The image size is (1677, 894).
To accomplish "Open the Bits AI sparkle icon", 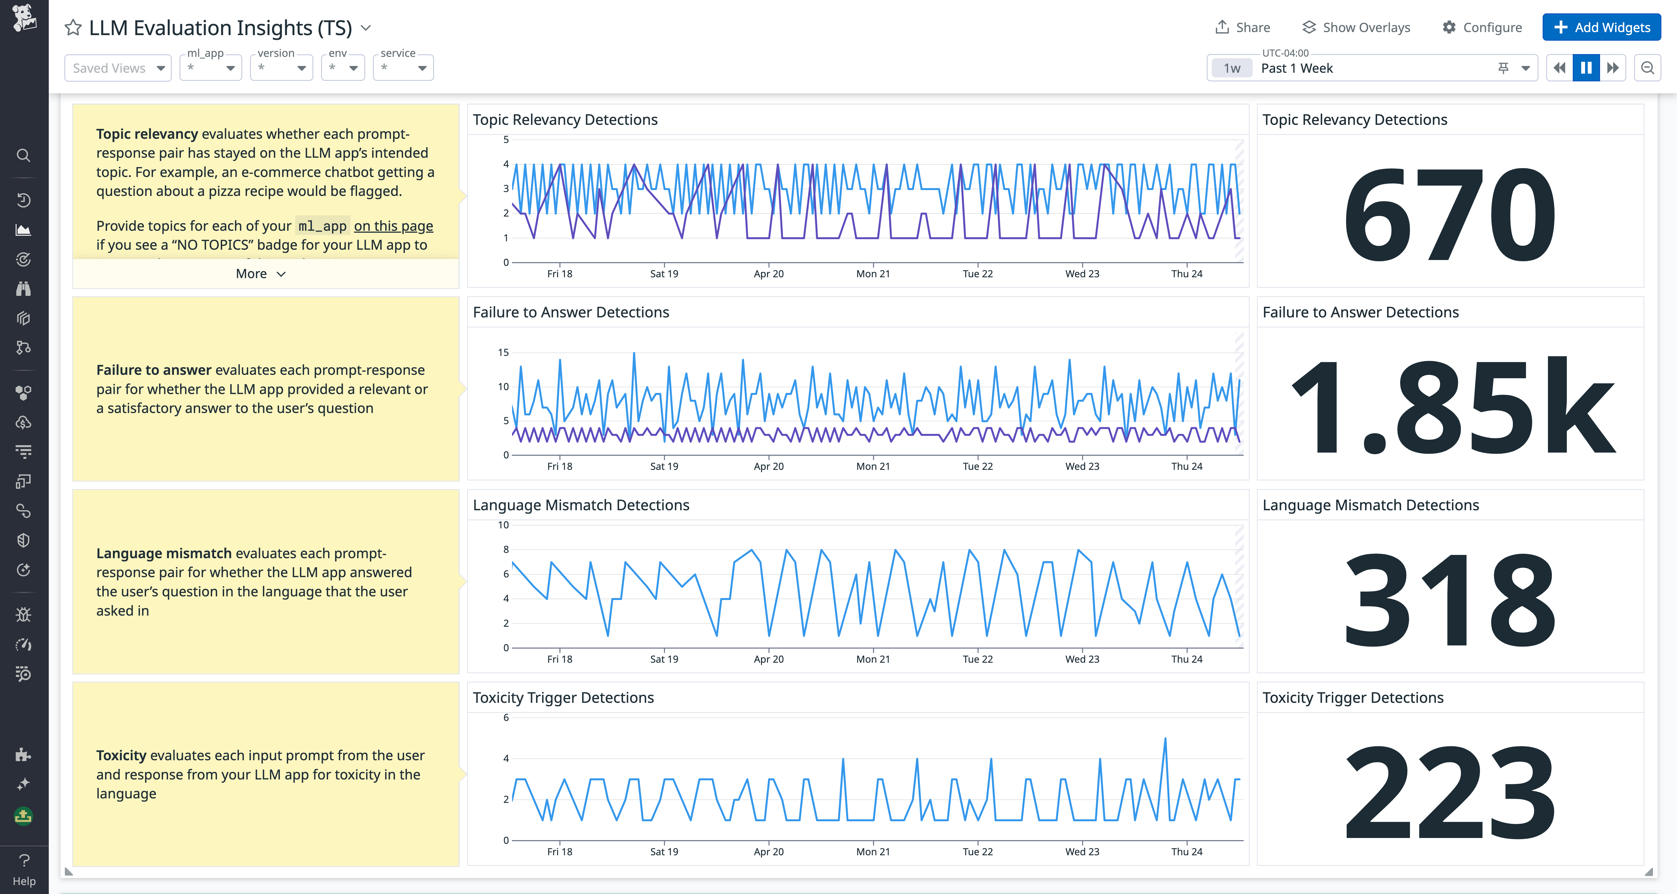I will [x=23, y=783].
